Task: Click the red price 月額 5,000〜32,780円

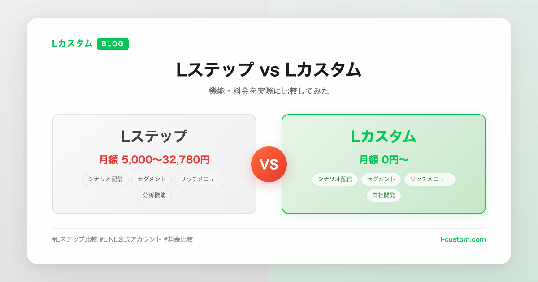Action: 154,160
